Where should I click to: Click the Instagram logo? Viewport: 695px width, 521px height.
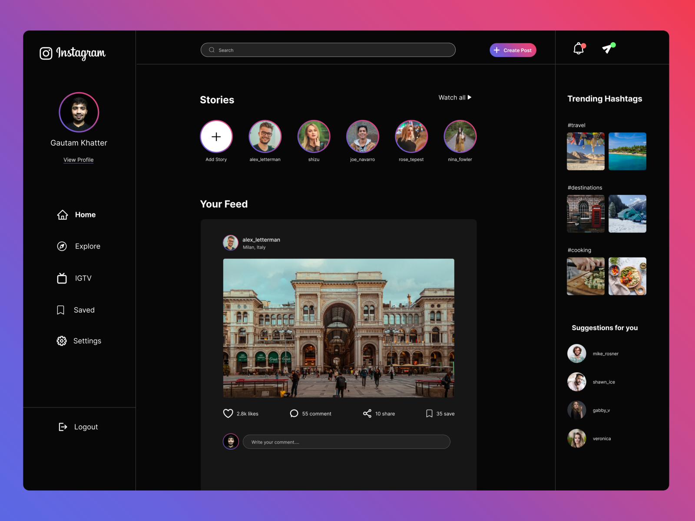pyautogui.click(x=72, y=53)
